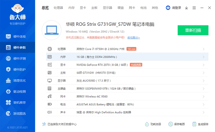Select the SSDPEKNW010T8 disk text

106,88
